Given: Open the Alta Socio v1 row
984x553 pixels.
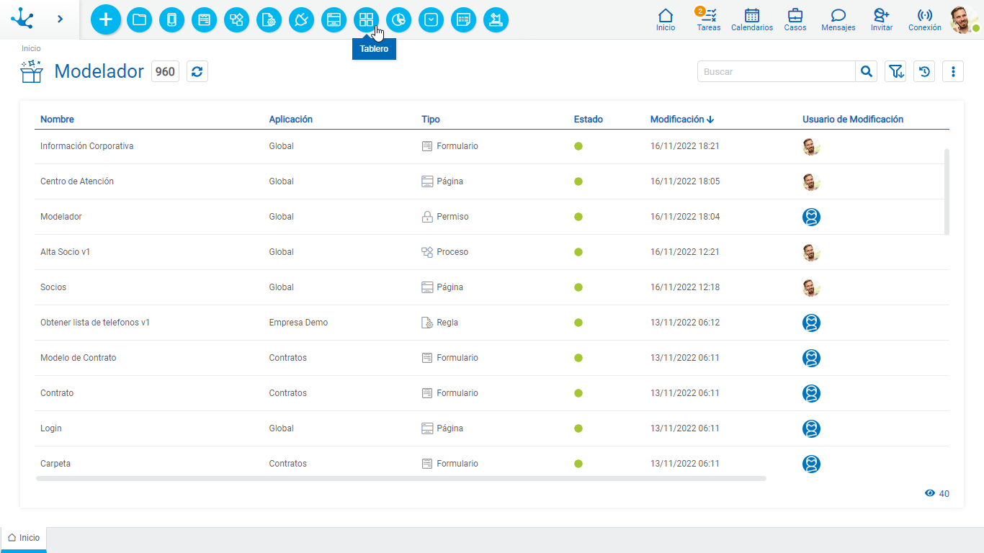Looking at the screenshot, I should click(x=492, y=252).
